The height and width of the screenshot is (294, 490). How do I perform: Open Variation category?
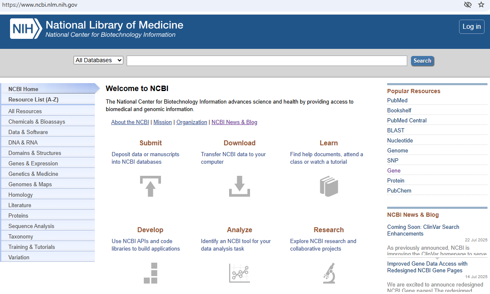48,258
